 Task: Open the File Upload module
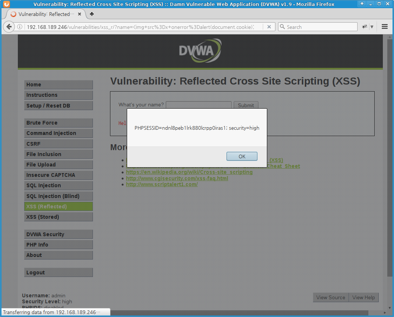click(59, 165)
